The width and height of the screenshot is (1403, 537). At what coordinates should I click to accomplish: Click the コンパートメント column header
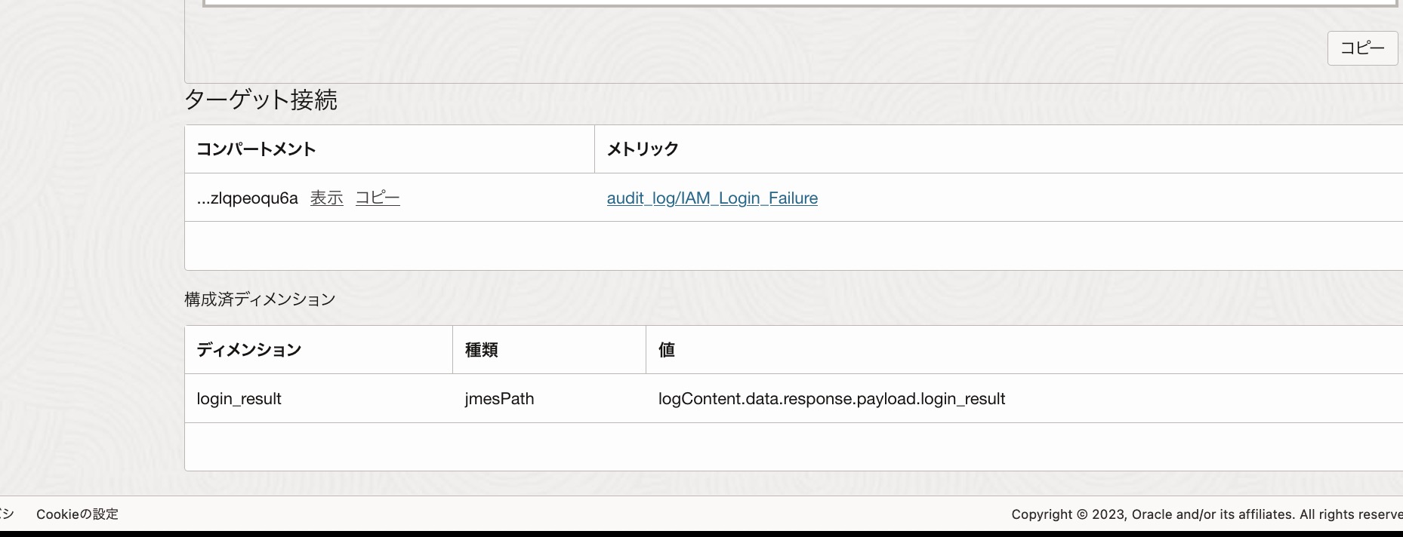pos(256,149)
